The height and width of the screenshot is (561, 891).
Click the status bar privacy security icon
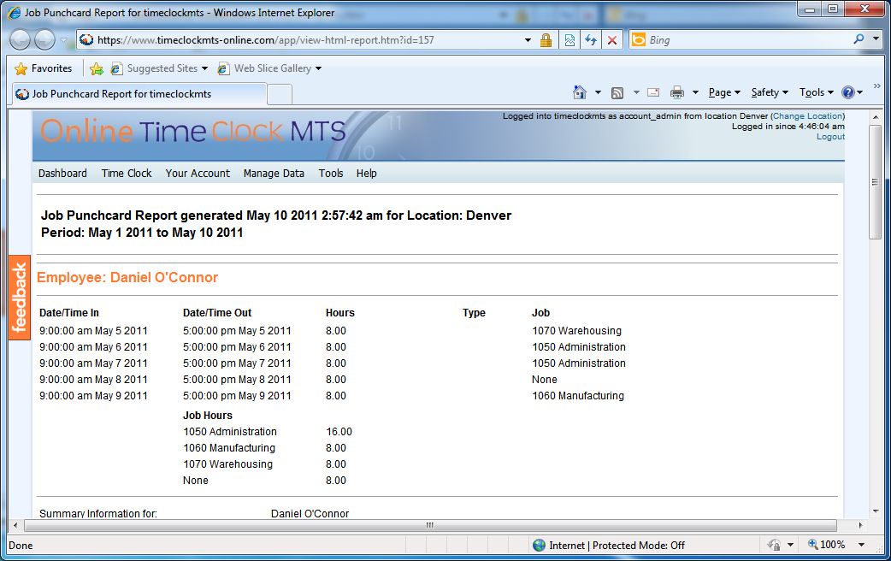774,545
